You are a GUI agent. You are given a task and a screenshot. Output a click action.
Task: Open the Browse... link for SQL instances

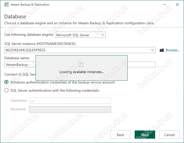pos(172,50)
